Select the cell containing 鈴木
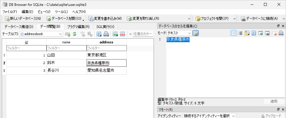Viewport: 286px width, 118px height. (66, 63)
